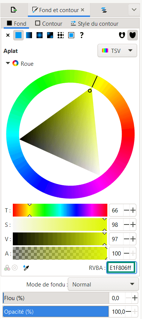The width and height of the screenshot is (142, 319).
Task: Activate the color dropper tool
Action: coord(26,268)
